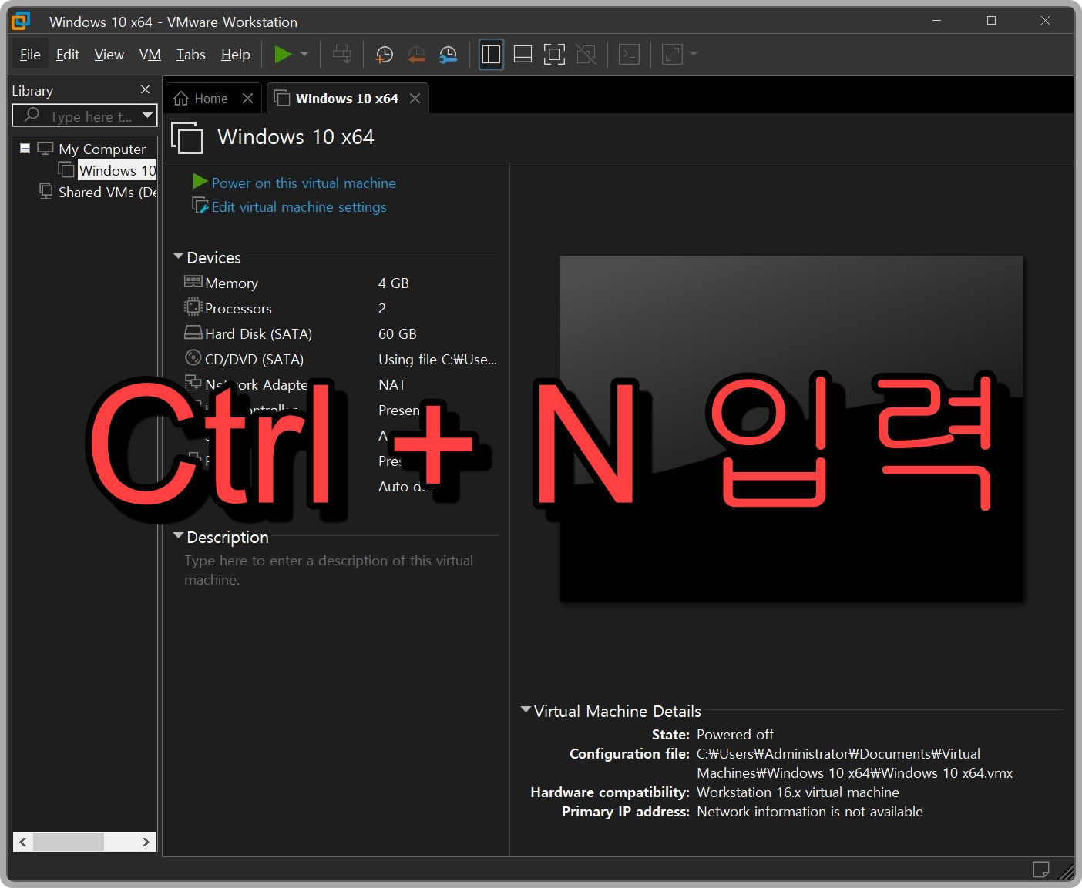Screen dimensions: 1082x888
Task: Click the NAT network value
Action: tap(391, 384)
